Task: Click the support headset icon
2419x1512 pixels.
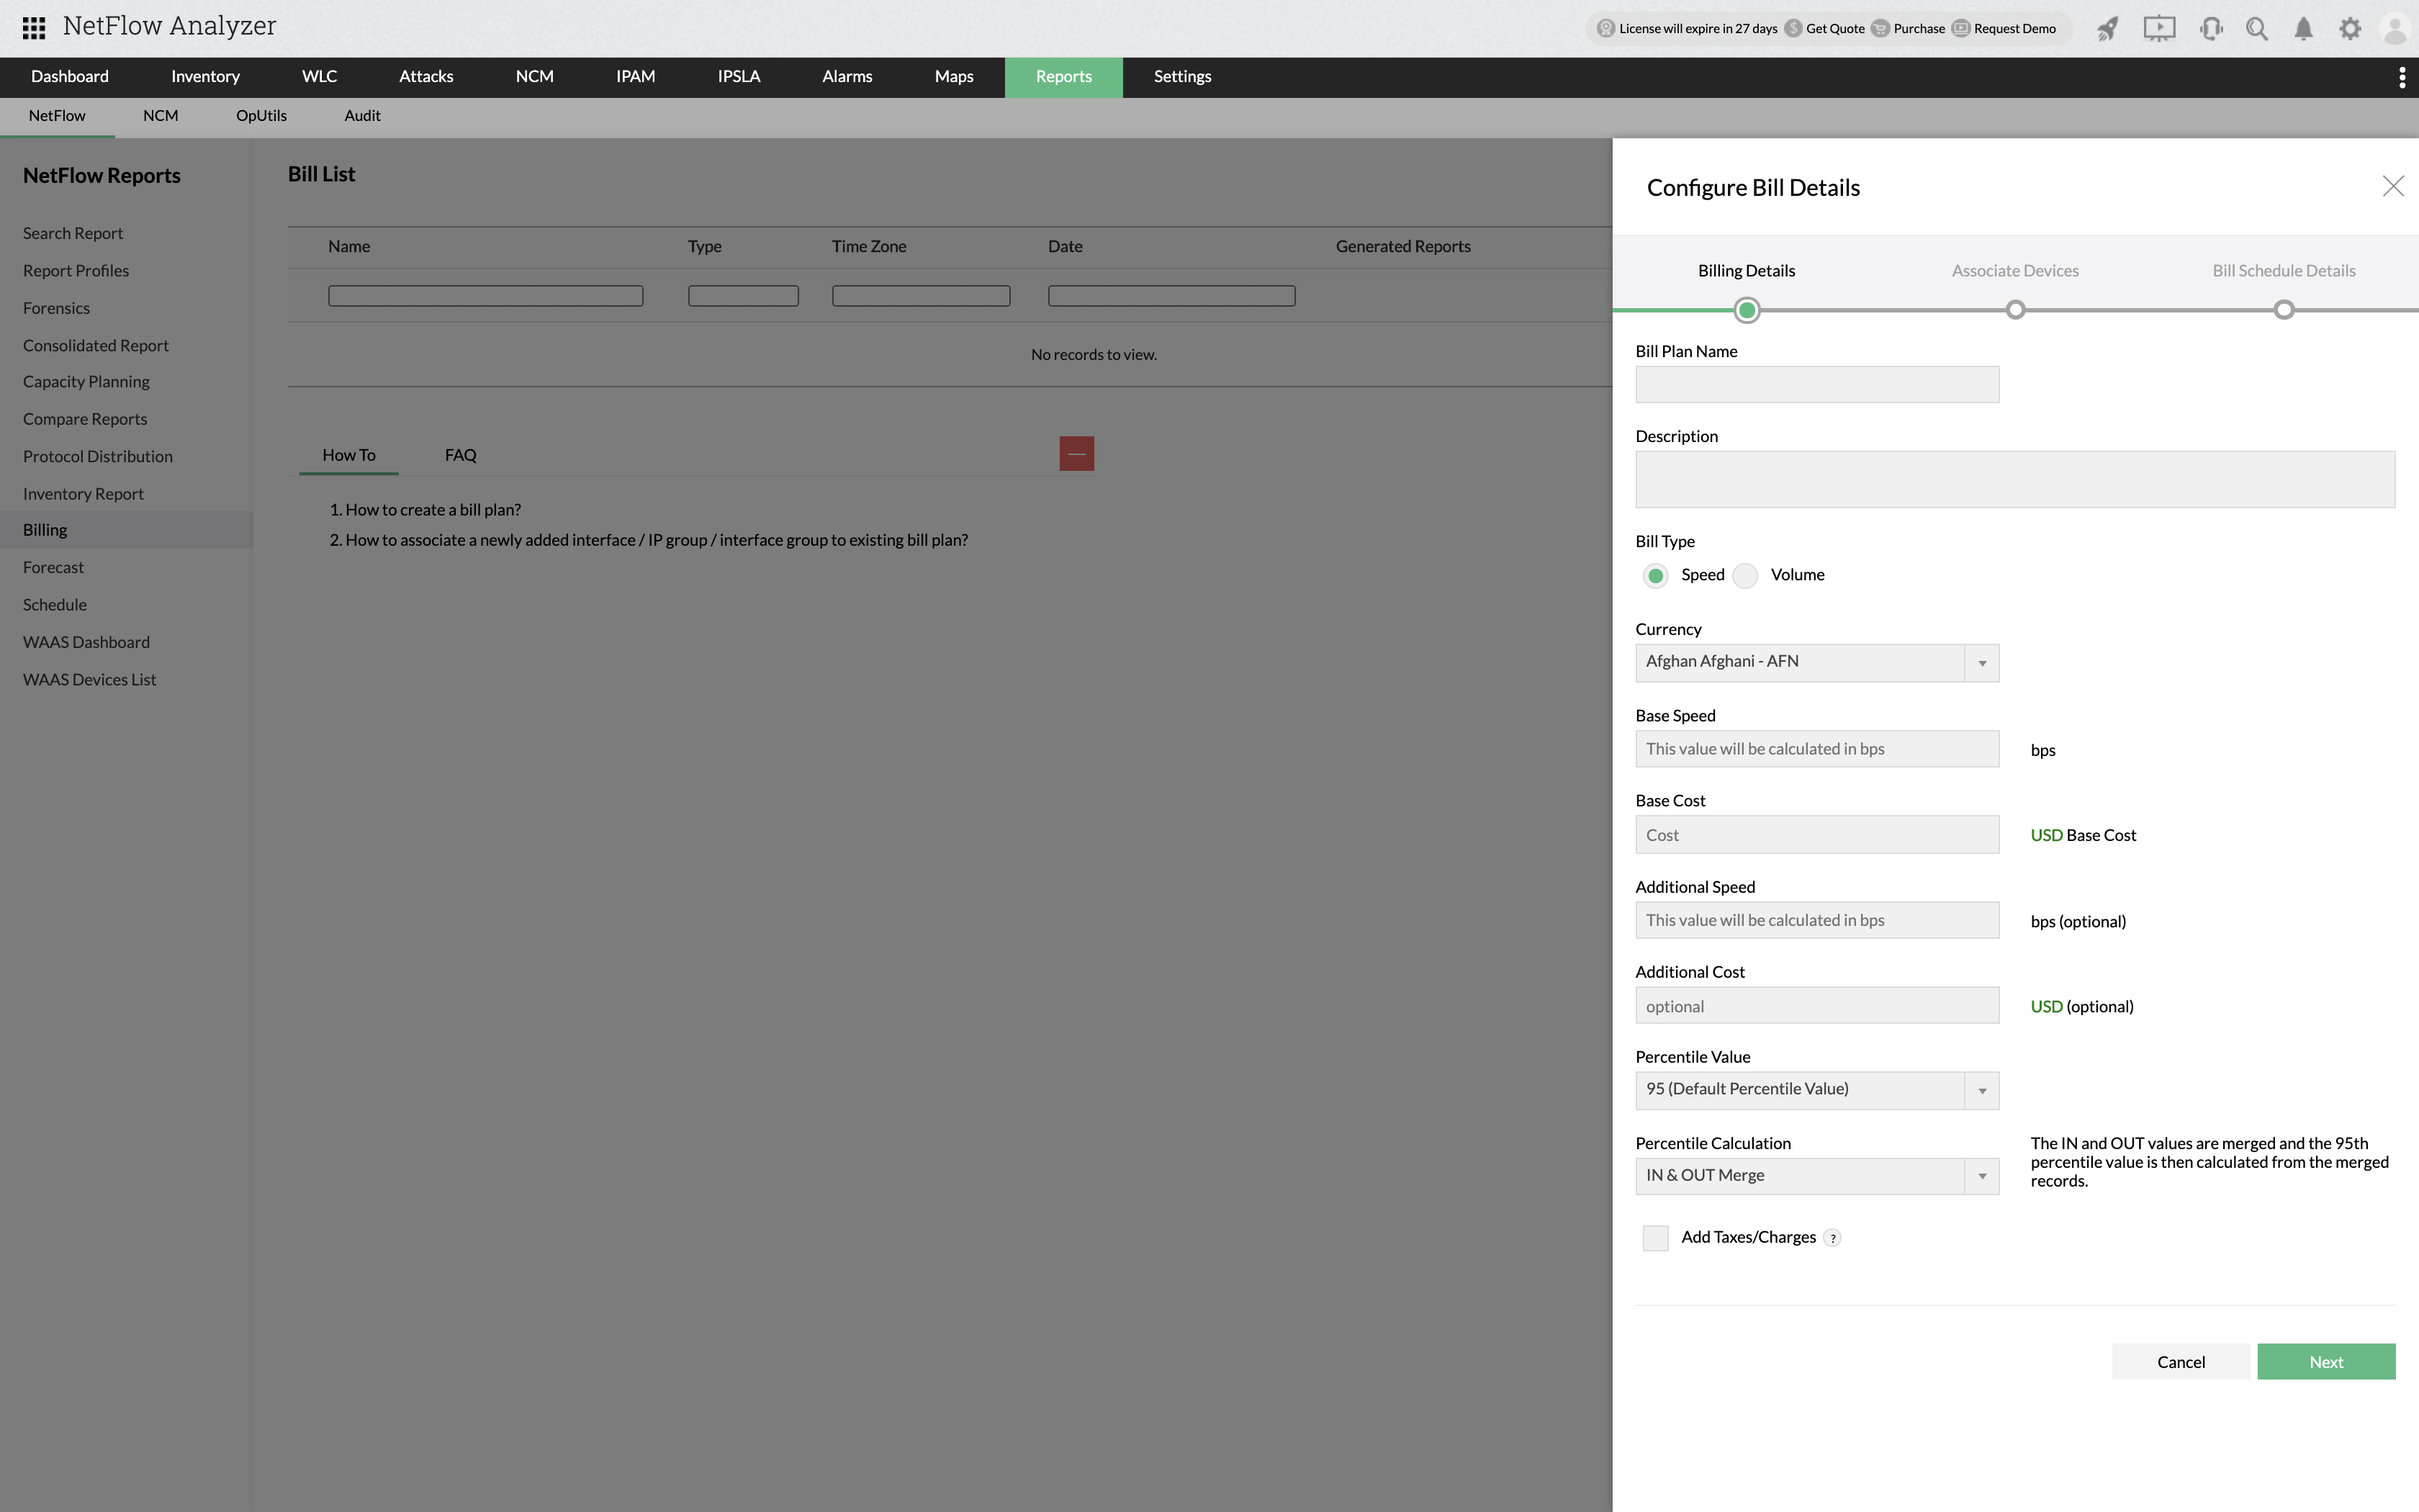Action: click(2211, 28)
